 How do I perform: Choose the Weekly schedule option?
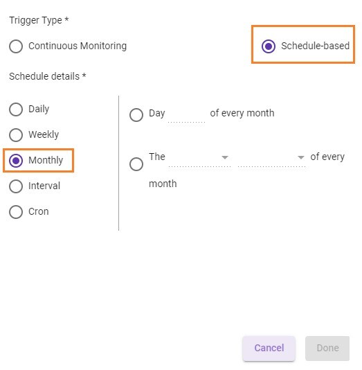(x=16, y=134)
